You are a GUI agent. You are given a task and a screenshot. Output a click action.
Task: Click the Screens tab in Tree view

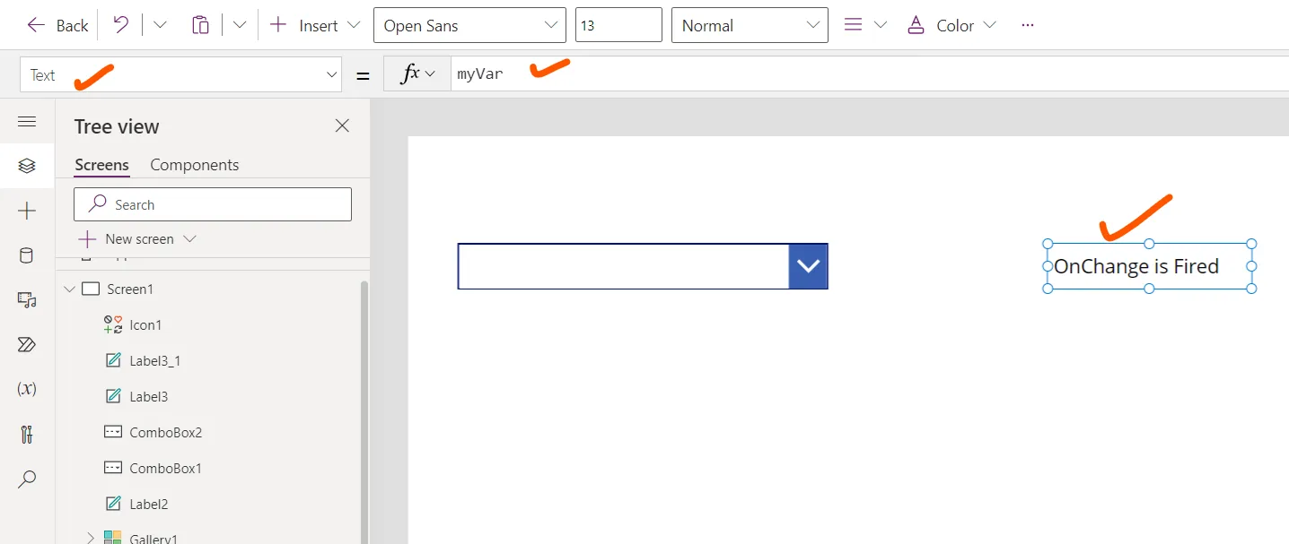(101, 164)
